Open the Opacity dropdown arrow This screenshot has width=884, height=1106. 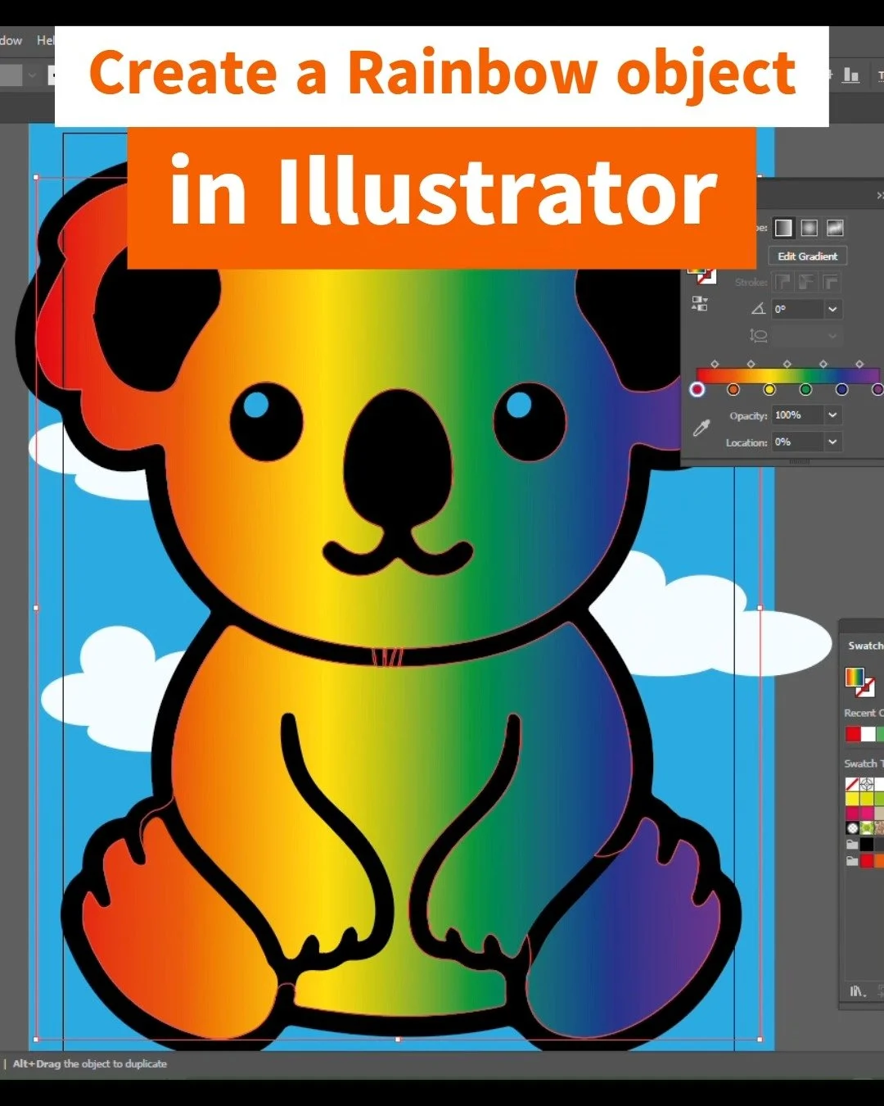point(832,415)
